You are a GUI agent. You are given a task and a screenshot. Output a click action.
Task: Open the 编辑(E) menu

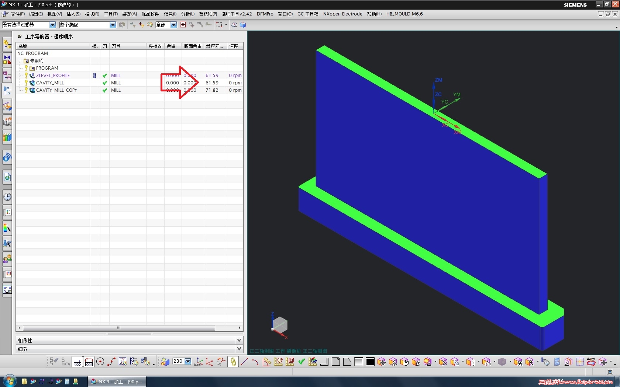pos(36,14)
